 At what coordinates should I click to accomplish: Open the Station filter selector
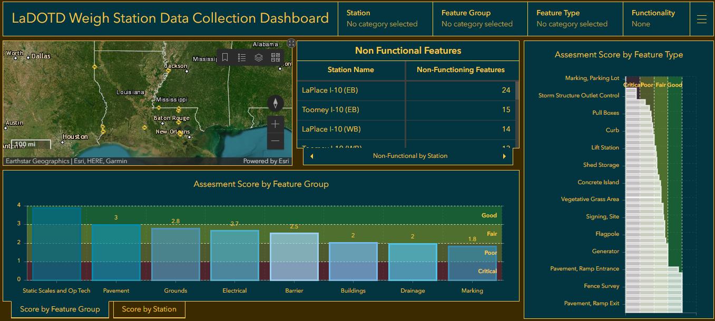pyautogui.click(x=385, y=18)
